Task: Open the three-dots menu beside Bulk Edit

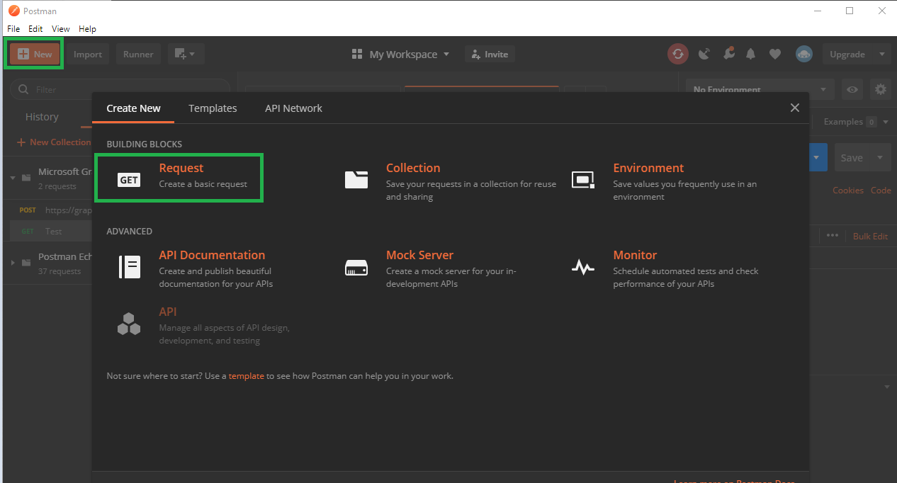Action: click(832, 236)
